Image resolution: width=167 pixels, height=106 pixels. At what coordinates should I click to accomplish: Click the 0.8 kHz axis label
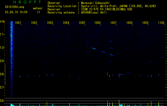point(2,74)
